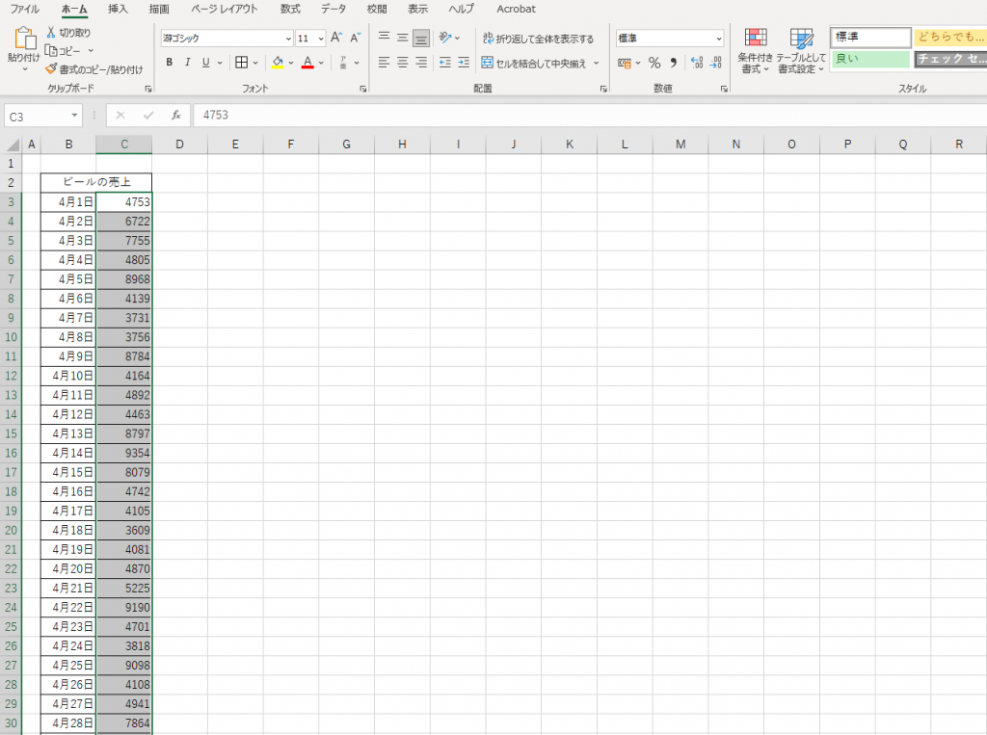Image resolution: width=987 pixels, height=735 pixels.
Task: Open the fill color dropdown arrow
Action: (291, 63)
